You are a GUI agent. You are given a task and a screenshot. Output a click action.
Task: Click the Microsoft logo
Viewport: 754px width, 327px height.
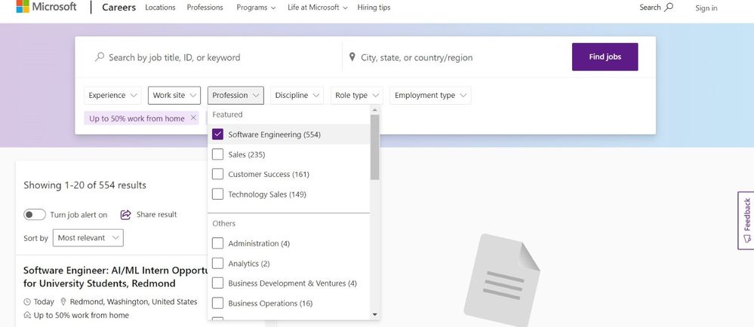click(46, 7)
